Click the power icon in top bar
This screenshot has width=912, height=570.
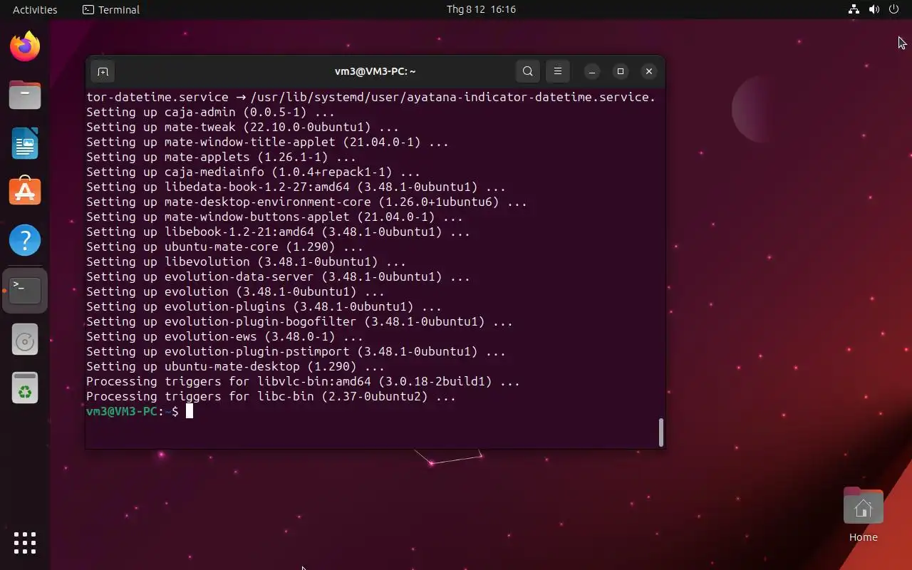(894, 9)
